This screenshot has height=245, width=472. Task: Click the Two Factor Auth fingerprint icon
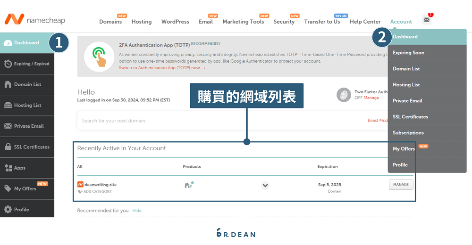[344, 95]
